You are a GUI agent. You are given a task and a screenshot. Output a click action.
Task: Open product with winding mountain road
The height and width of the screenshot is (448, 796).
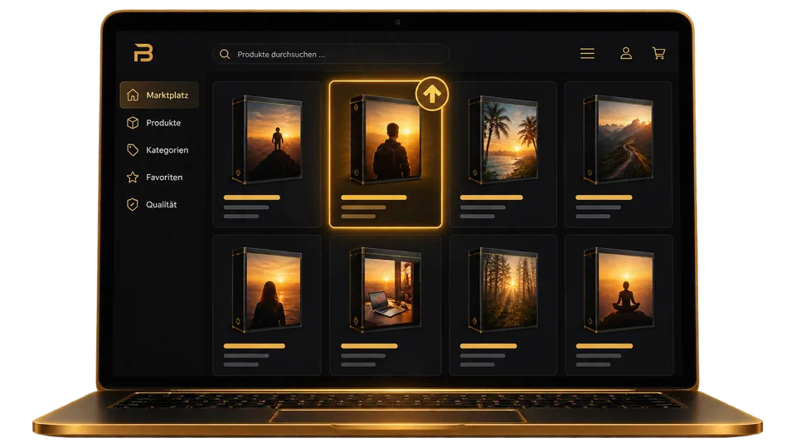click(x=619, y=154)
